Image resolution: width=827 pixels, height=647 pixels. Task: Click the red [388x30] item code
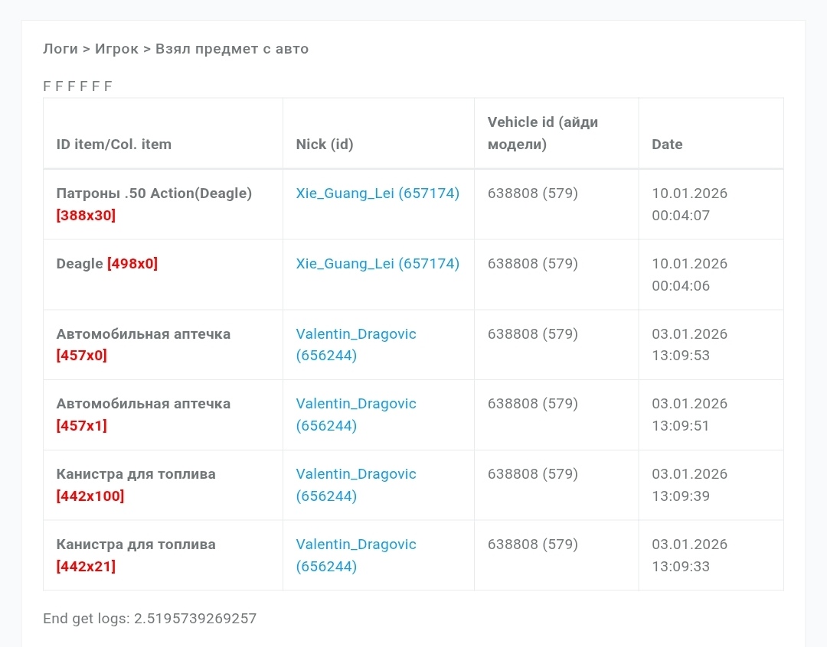pos(86,216)
